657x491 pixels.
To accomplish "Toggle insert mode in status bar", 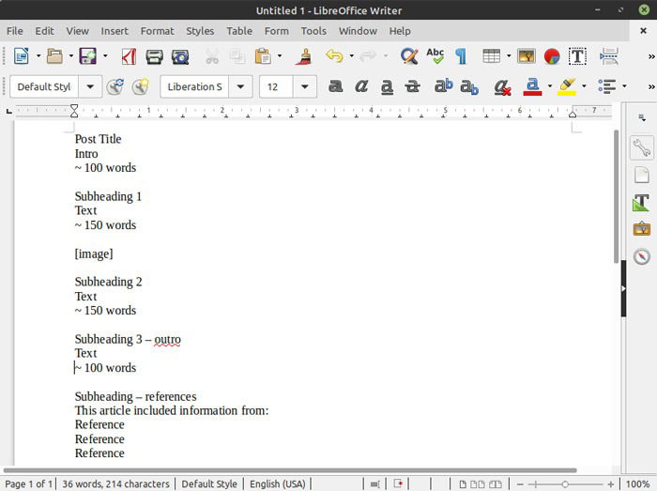I will 375,484.
